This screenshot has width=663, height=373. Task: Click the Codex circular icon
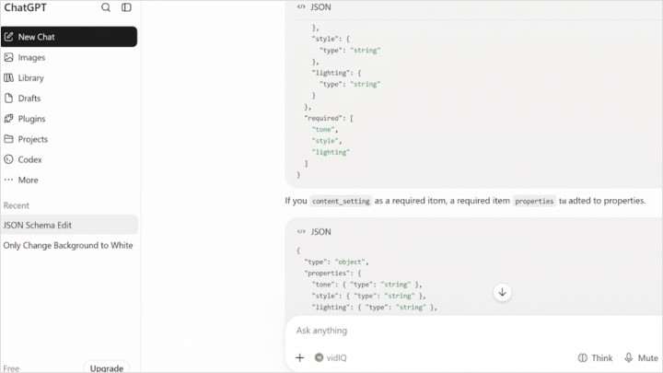(x=9, y=159)
